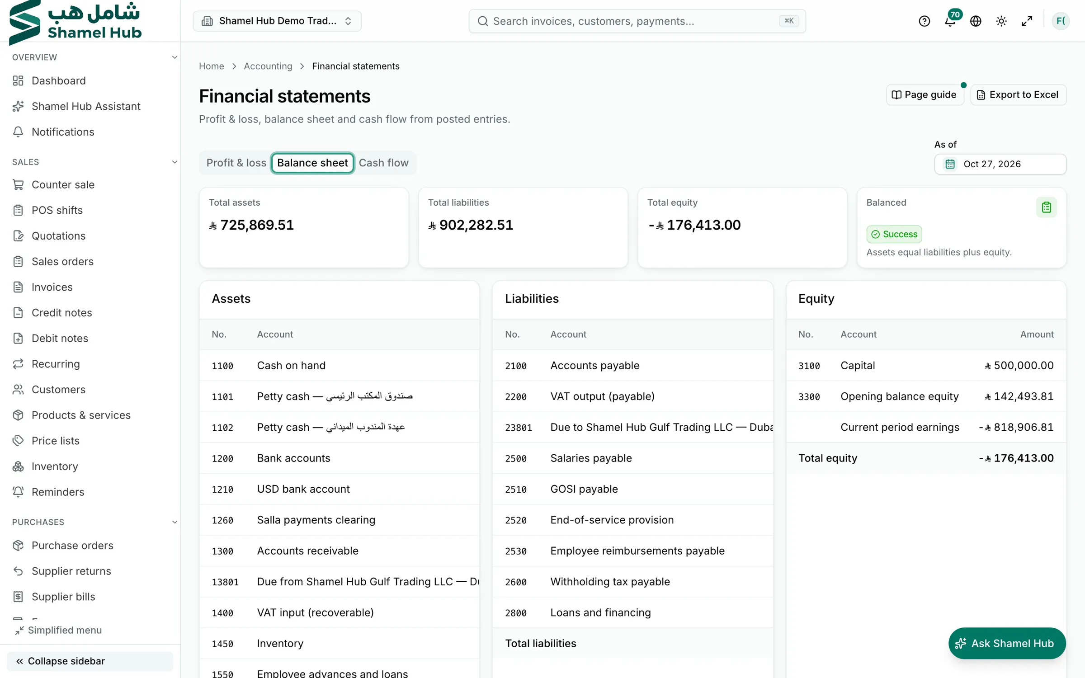Switch to Simplified menu

(59, 630)
